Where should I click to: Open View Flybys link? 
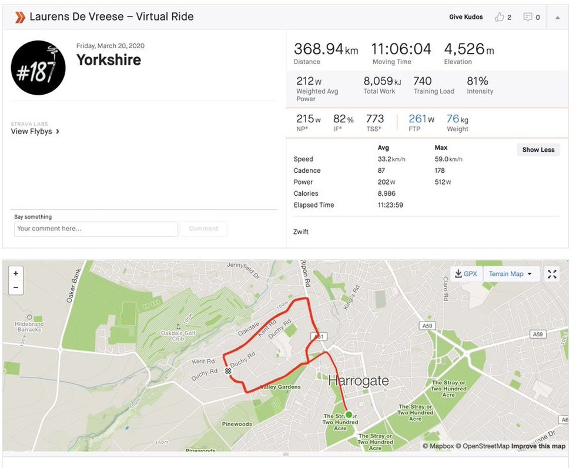click(x=35, y=132)
